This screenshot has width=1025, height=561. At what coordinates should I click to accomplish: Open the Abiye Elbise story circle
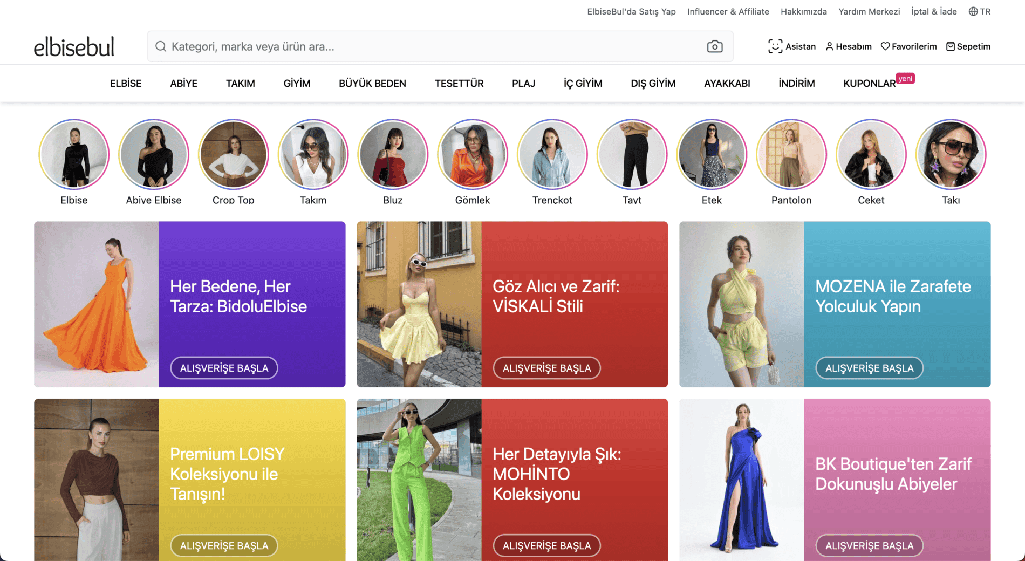point(154,154)
